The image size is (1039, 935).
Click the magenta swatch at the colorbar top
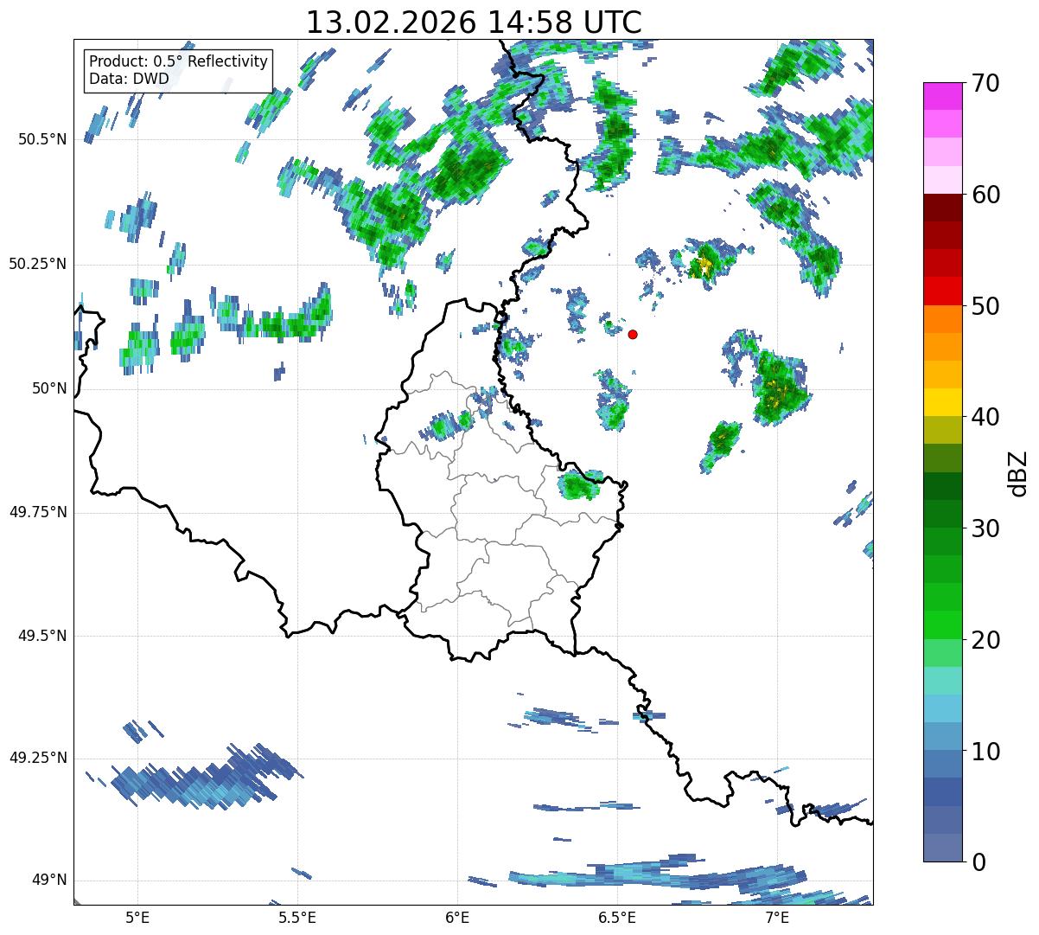(x=942, y=96)
